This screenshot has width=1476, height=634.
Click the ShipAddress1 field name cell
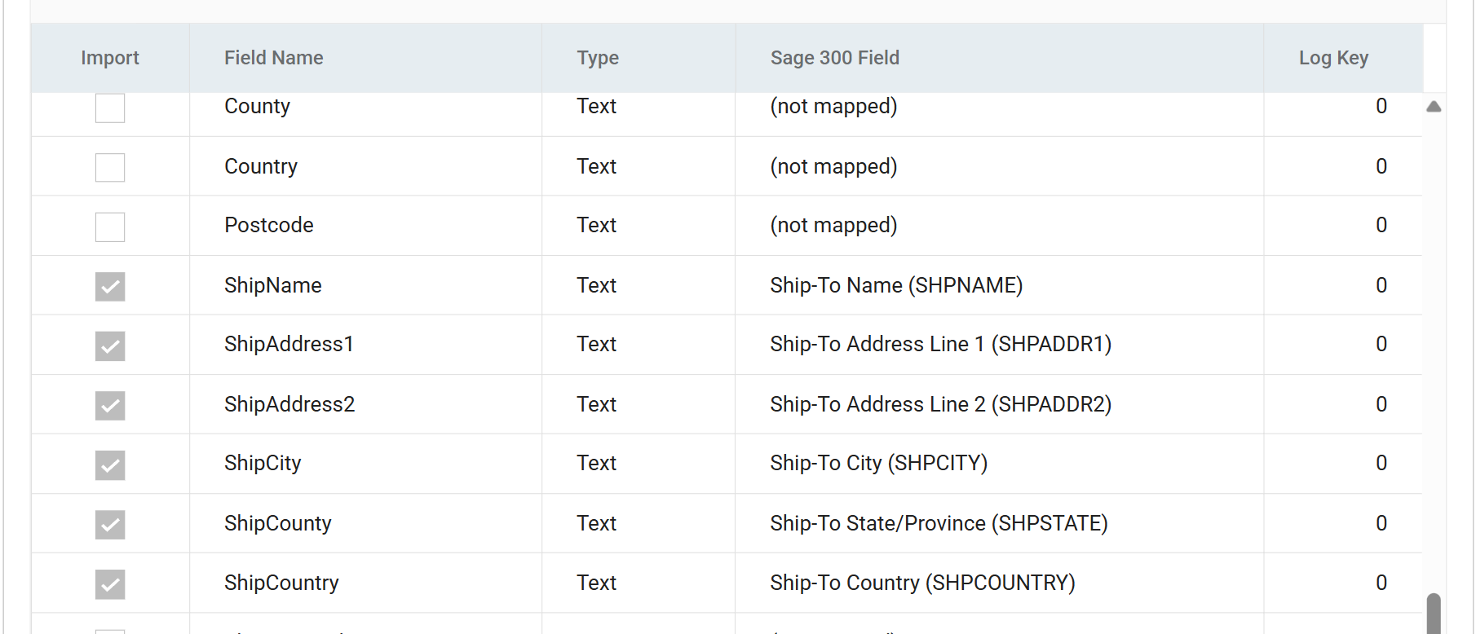pos(366,345)
